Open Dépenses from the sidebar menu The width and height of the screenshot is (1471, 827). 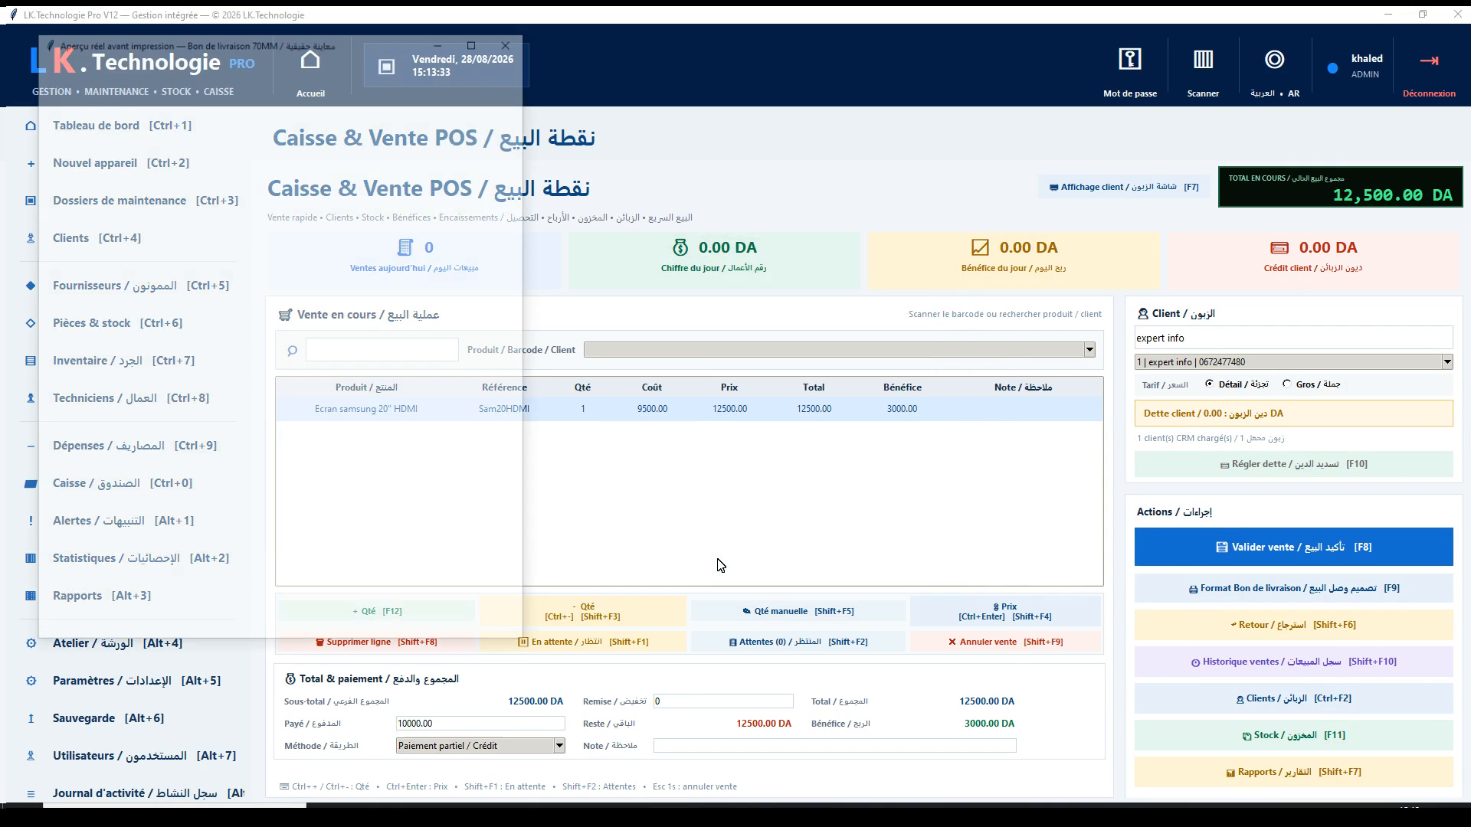tap(135, 446)
